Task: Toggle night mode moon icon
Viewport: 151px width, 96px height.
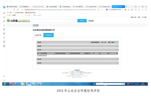Action: [x=139, y=10]
